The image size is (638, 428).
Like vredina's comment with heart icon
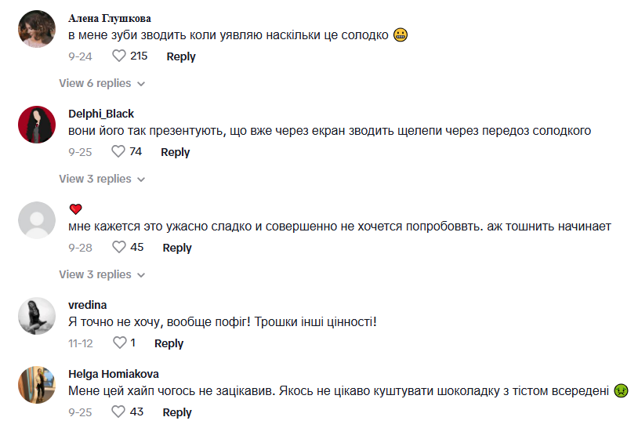coord(119,343)
